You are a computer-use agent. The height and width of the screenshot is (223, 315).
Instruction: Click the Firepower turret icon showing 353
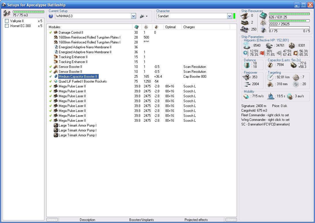click(x=247, y=77)
